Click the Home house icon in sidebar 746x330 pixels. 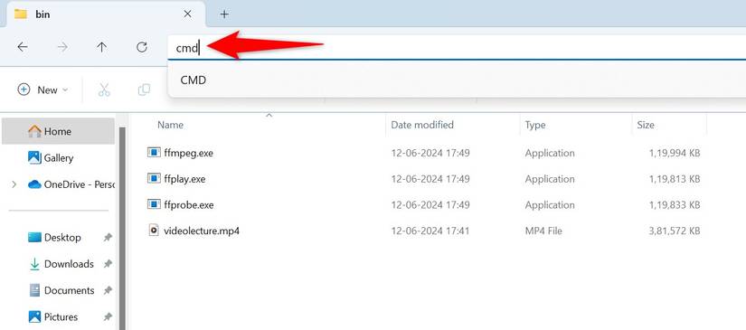34,131
